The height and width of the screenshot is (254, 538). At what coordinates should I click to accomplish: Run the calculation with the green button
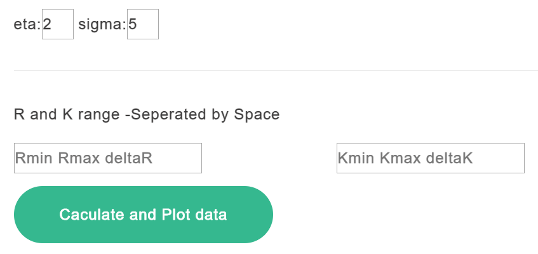(x=143, y=215)
